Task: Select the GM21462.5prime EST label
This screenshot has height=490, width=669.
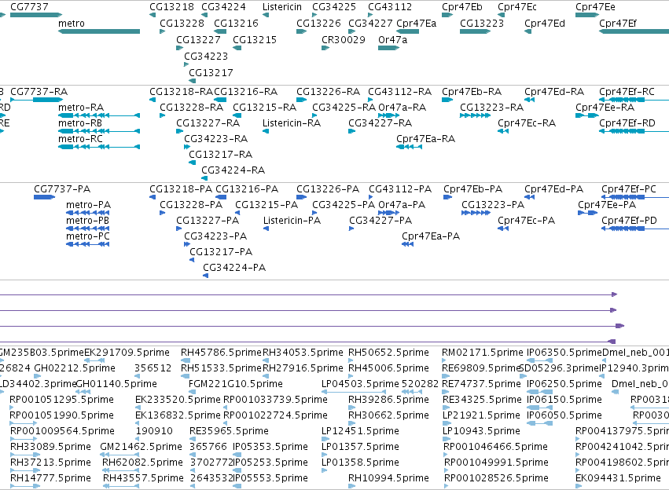Action: tap(142, 447)
